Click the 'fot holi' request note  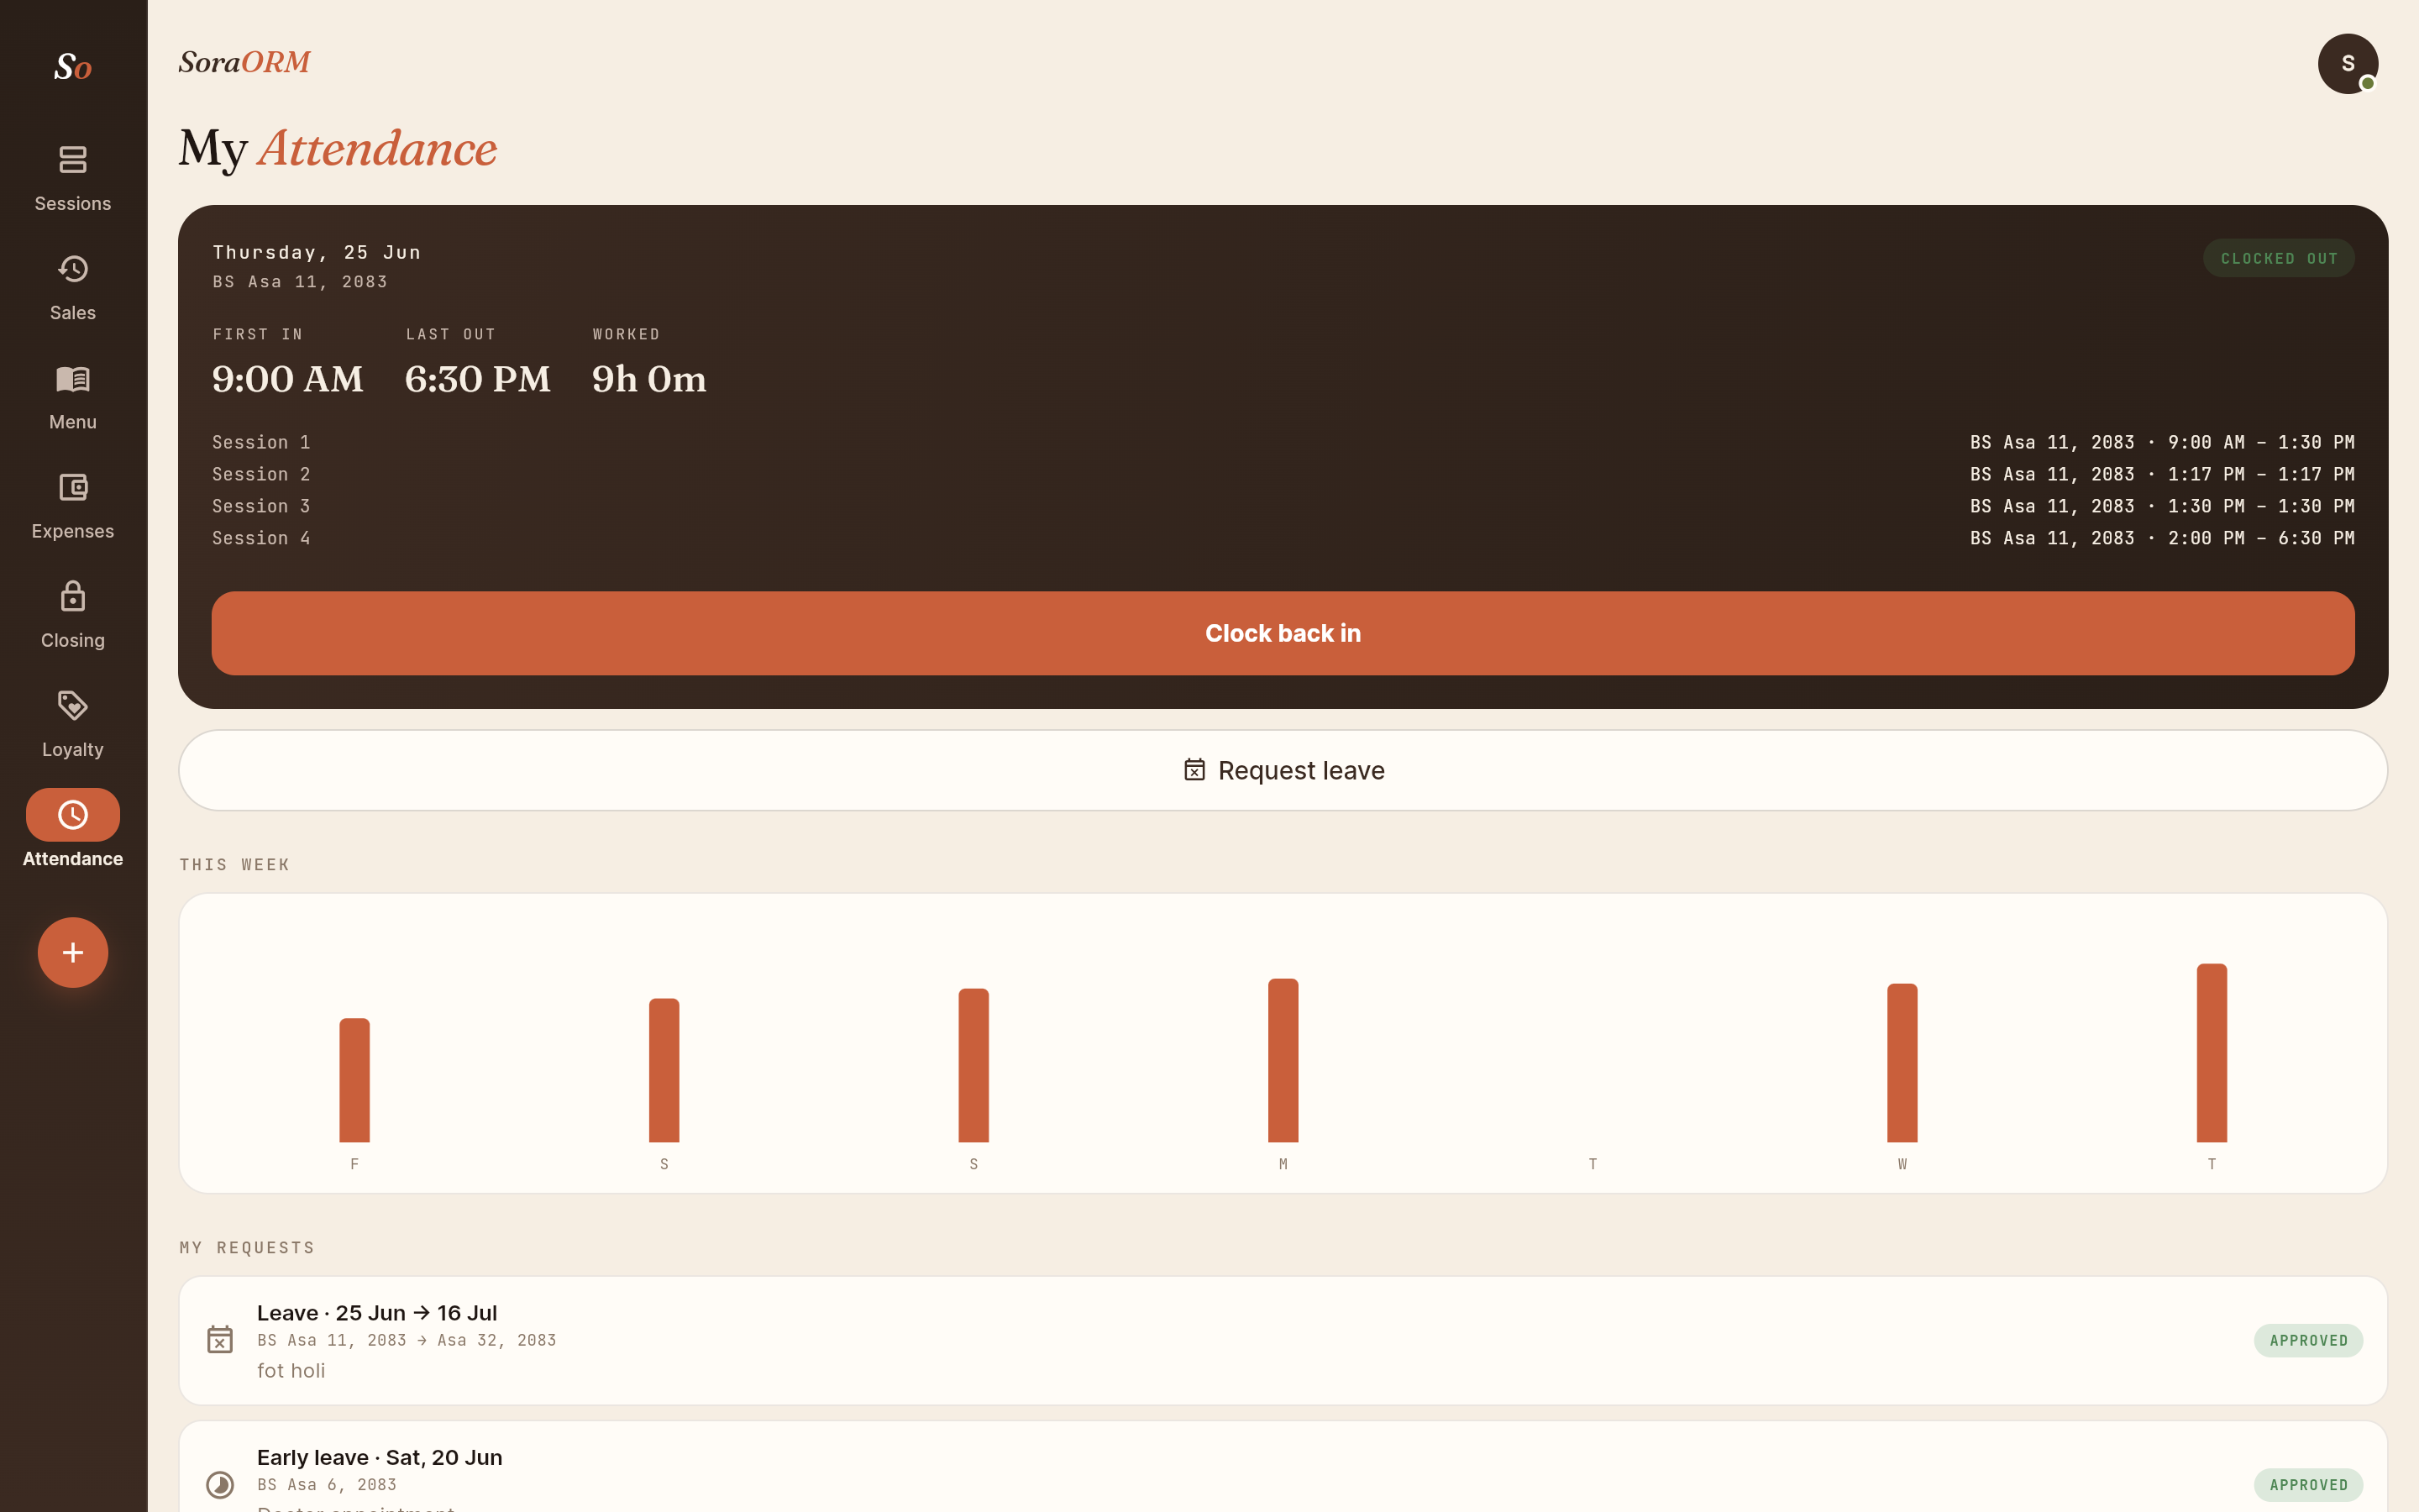click(x=291, y=1370)
